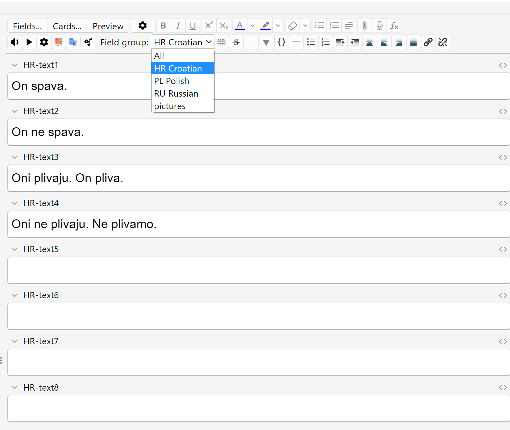Collapse the HR-text1 field
The image size is (510, 430).
click(15, 65)
